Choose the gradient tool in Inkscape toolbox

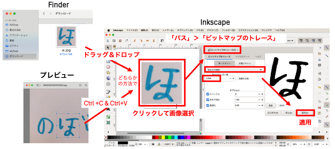108,117
